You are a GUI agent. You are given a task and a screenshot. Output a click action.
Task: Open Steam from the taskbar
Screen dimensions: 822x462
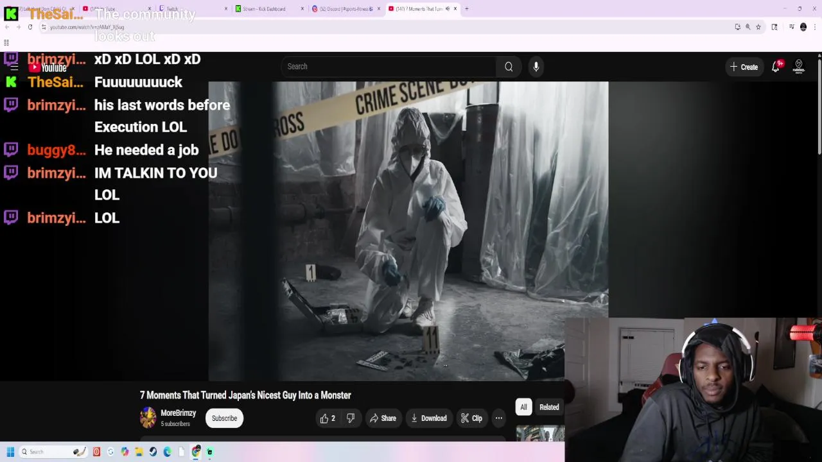pyautogui.click(x=153, y=452)
